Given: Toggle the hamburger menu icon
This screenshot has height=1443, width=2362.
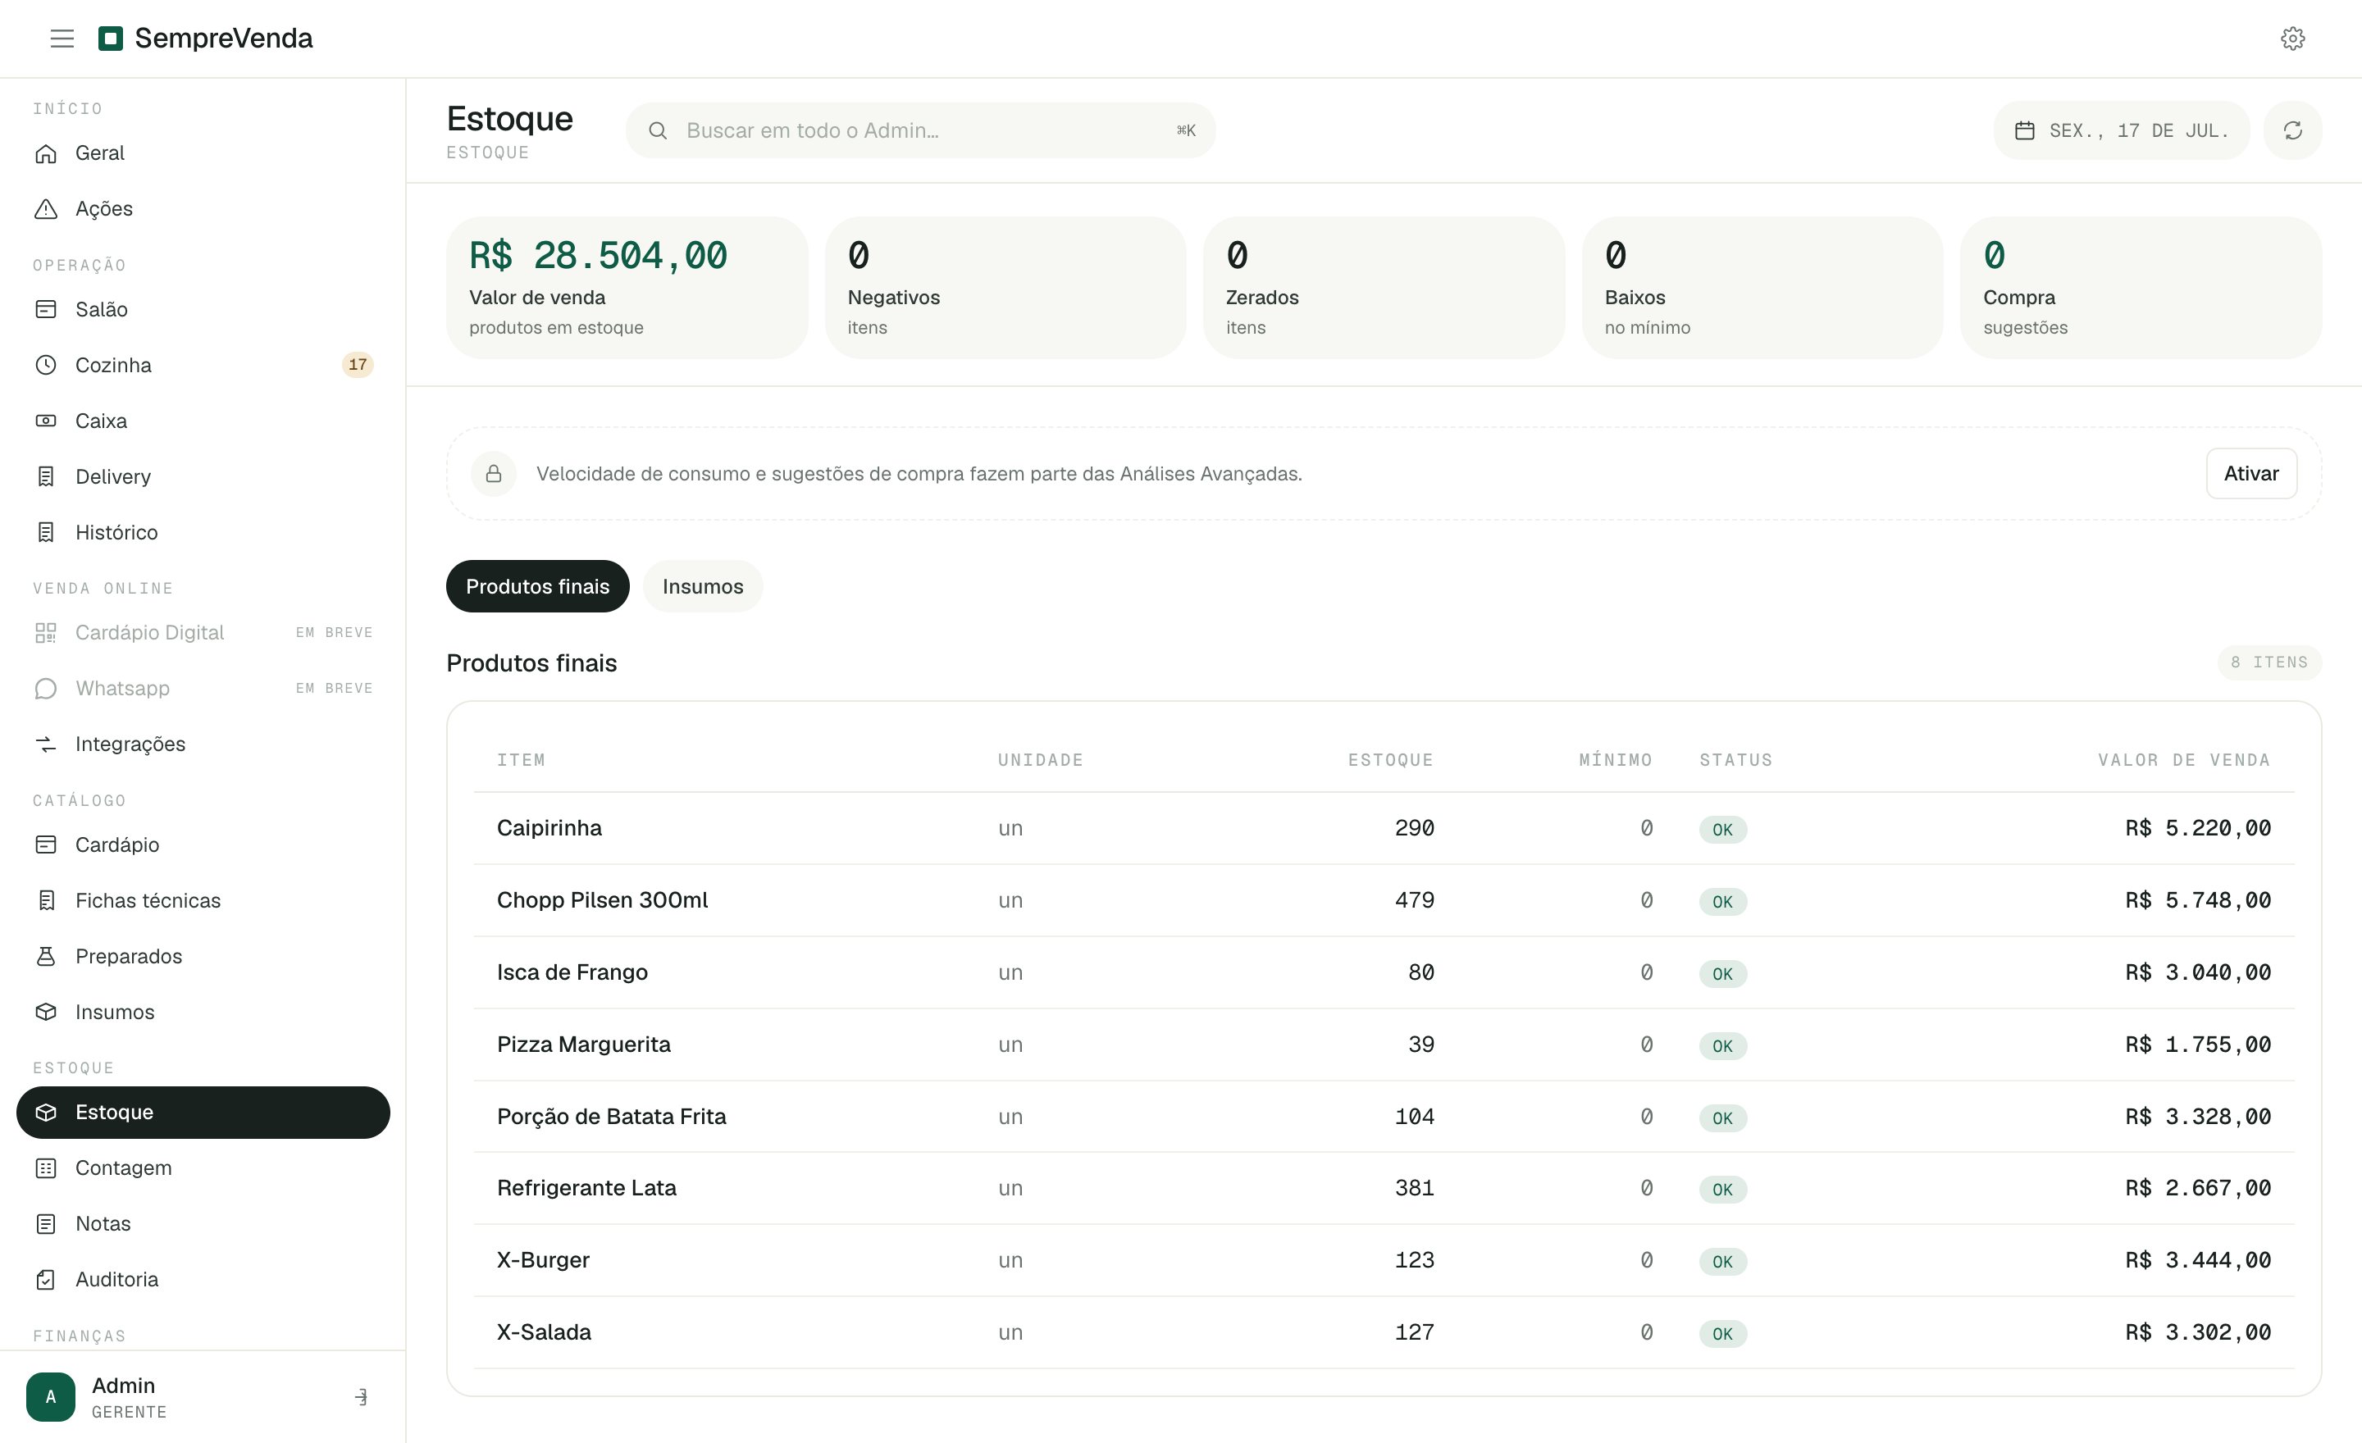Looking at the screenshot, I should (62, 39).
